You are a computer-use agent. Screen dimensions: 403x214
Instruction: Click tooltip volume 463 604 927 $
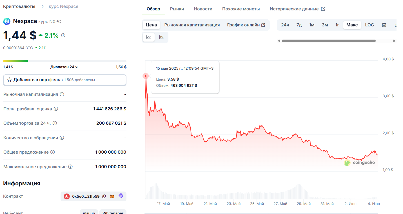click(x=184, y=85)
